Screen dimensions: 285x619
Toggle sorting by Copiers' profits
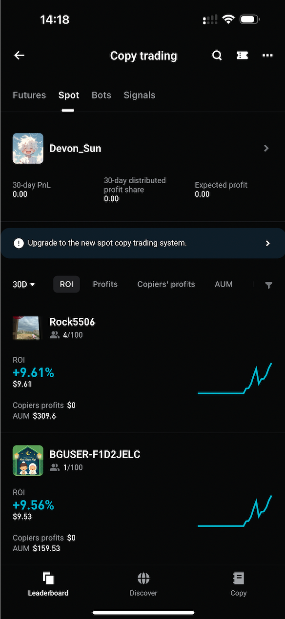pyautogui.click(x=166, y=284)
